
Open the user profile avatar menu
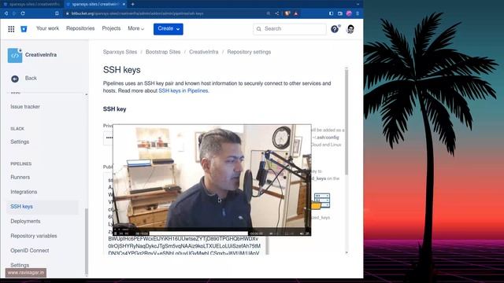pos(350,29)
